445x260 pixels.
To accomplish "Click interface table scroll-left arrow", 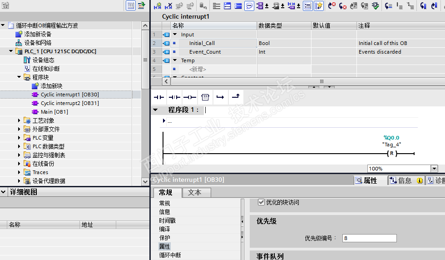I will 166,81.
